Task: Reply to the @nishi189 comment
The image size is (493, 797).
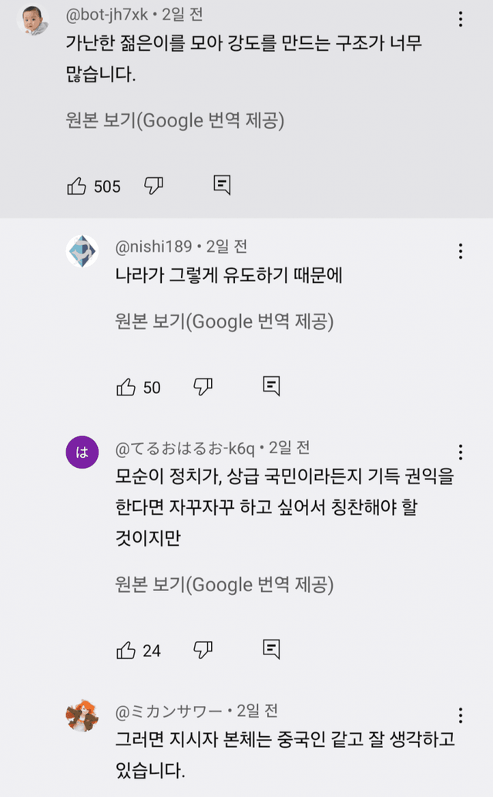Action: pos(270,386)
